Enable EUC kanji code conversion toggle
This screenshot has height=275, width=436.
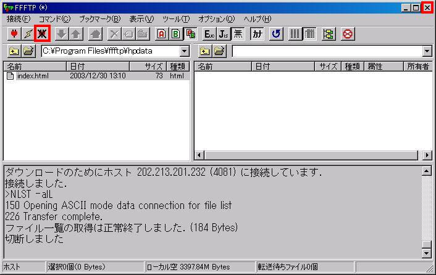(209, 34)
